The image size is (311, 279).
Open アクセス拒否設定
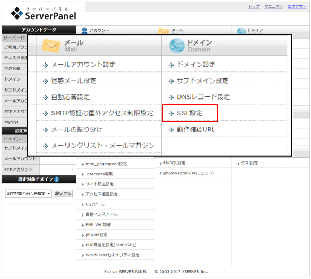tap(101, 194)
